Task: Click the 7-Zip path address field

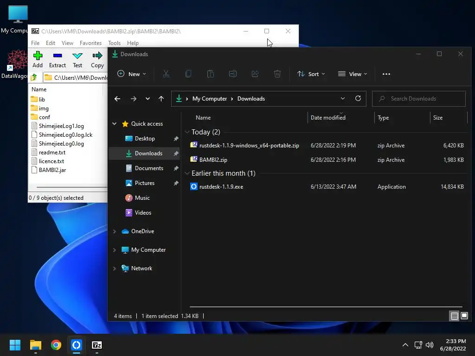Action: click(75, 77)
